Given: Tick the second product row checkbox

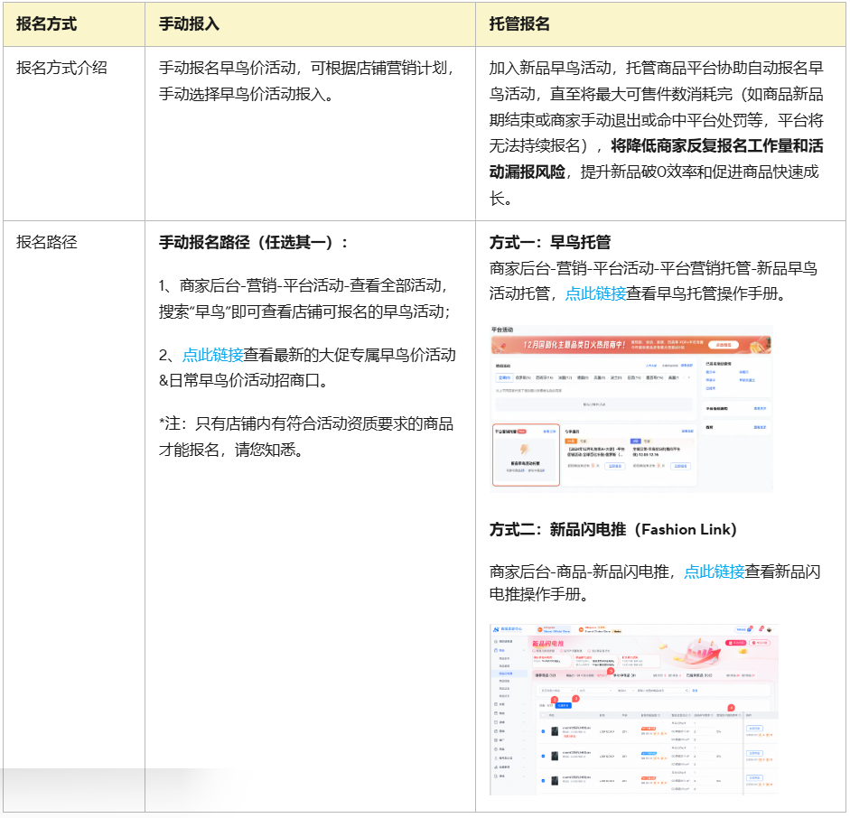Looking at the screenshot, I should [x=542, y=756].
